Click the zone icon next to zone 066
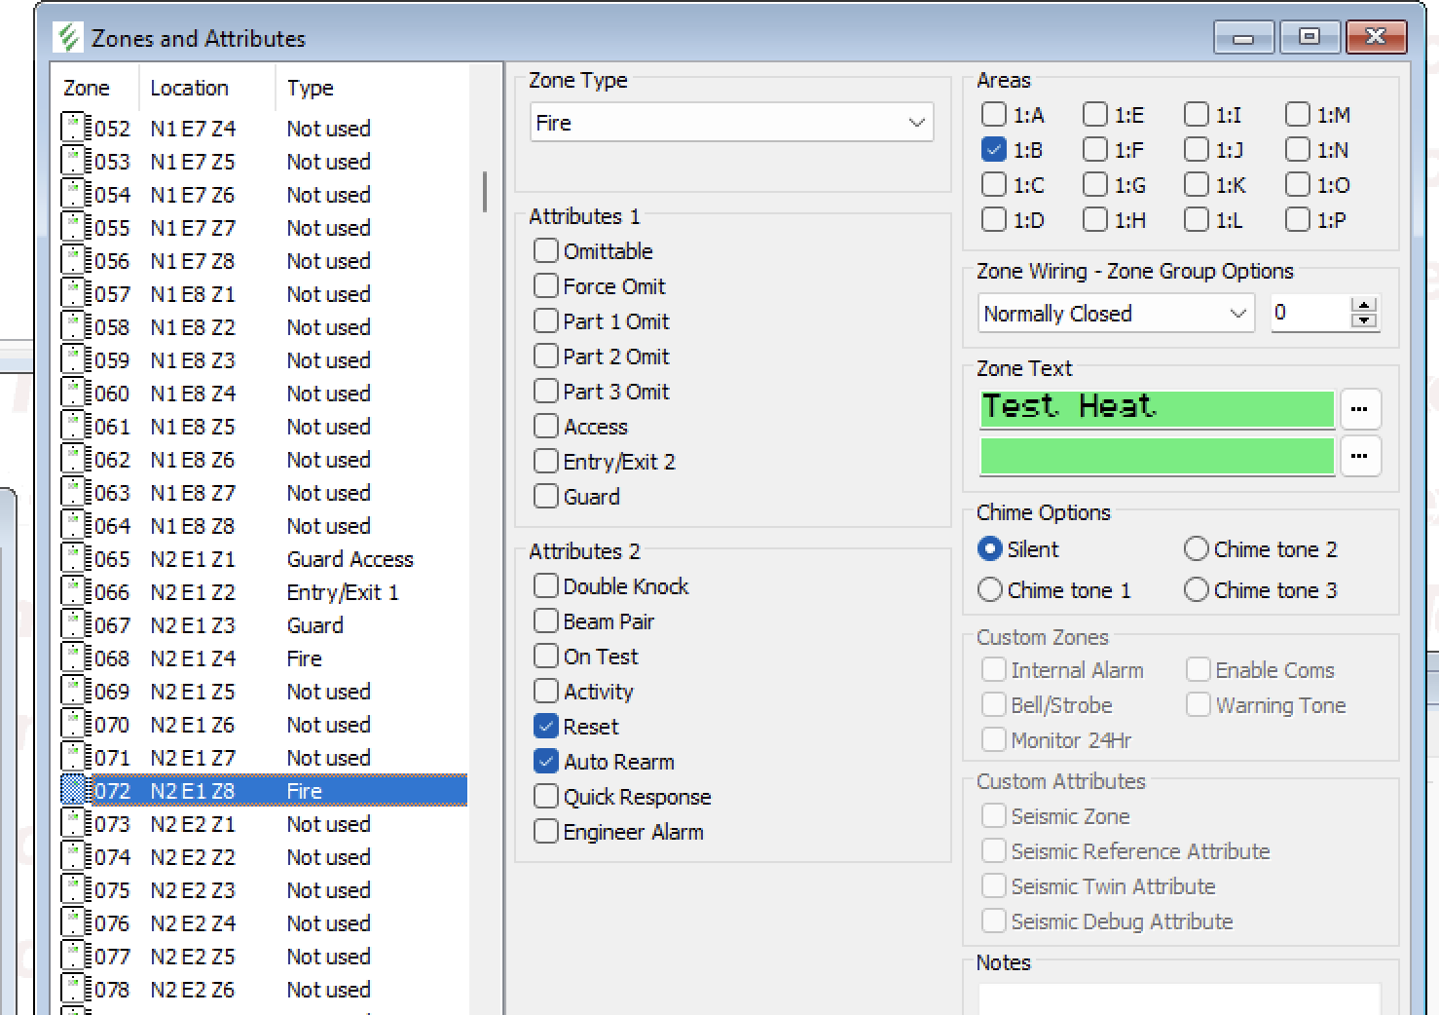The height and width of the screenshot is (1015, 1439). [x=74, y=591]
